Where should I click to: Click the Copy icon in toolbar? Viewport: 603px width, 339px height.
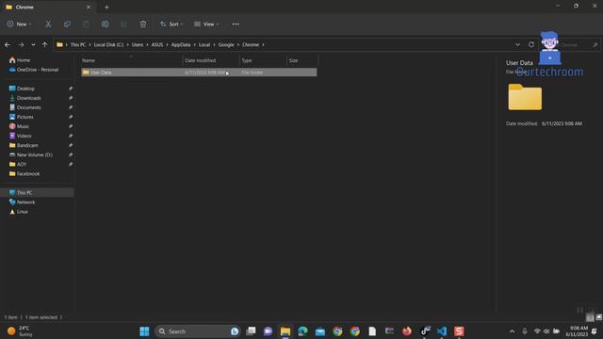[67, 24]
